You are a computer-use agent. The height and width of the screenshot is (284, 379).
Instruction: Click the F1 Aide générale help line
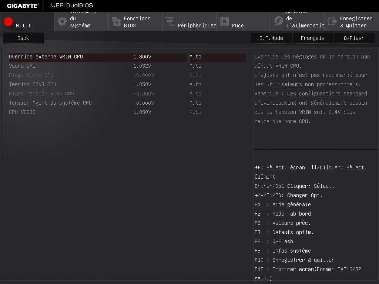(x=282, y=204)
